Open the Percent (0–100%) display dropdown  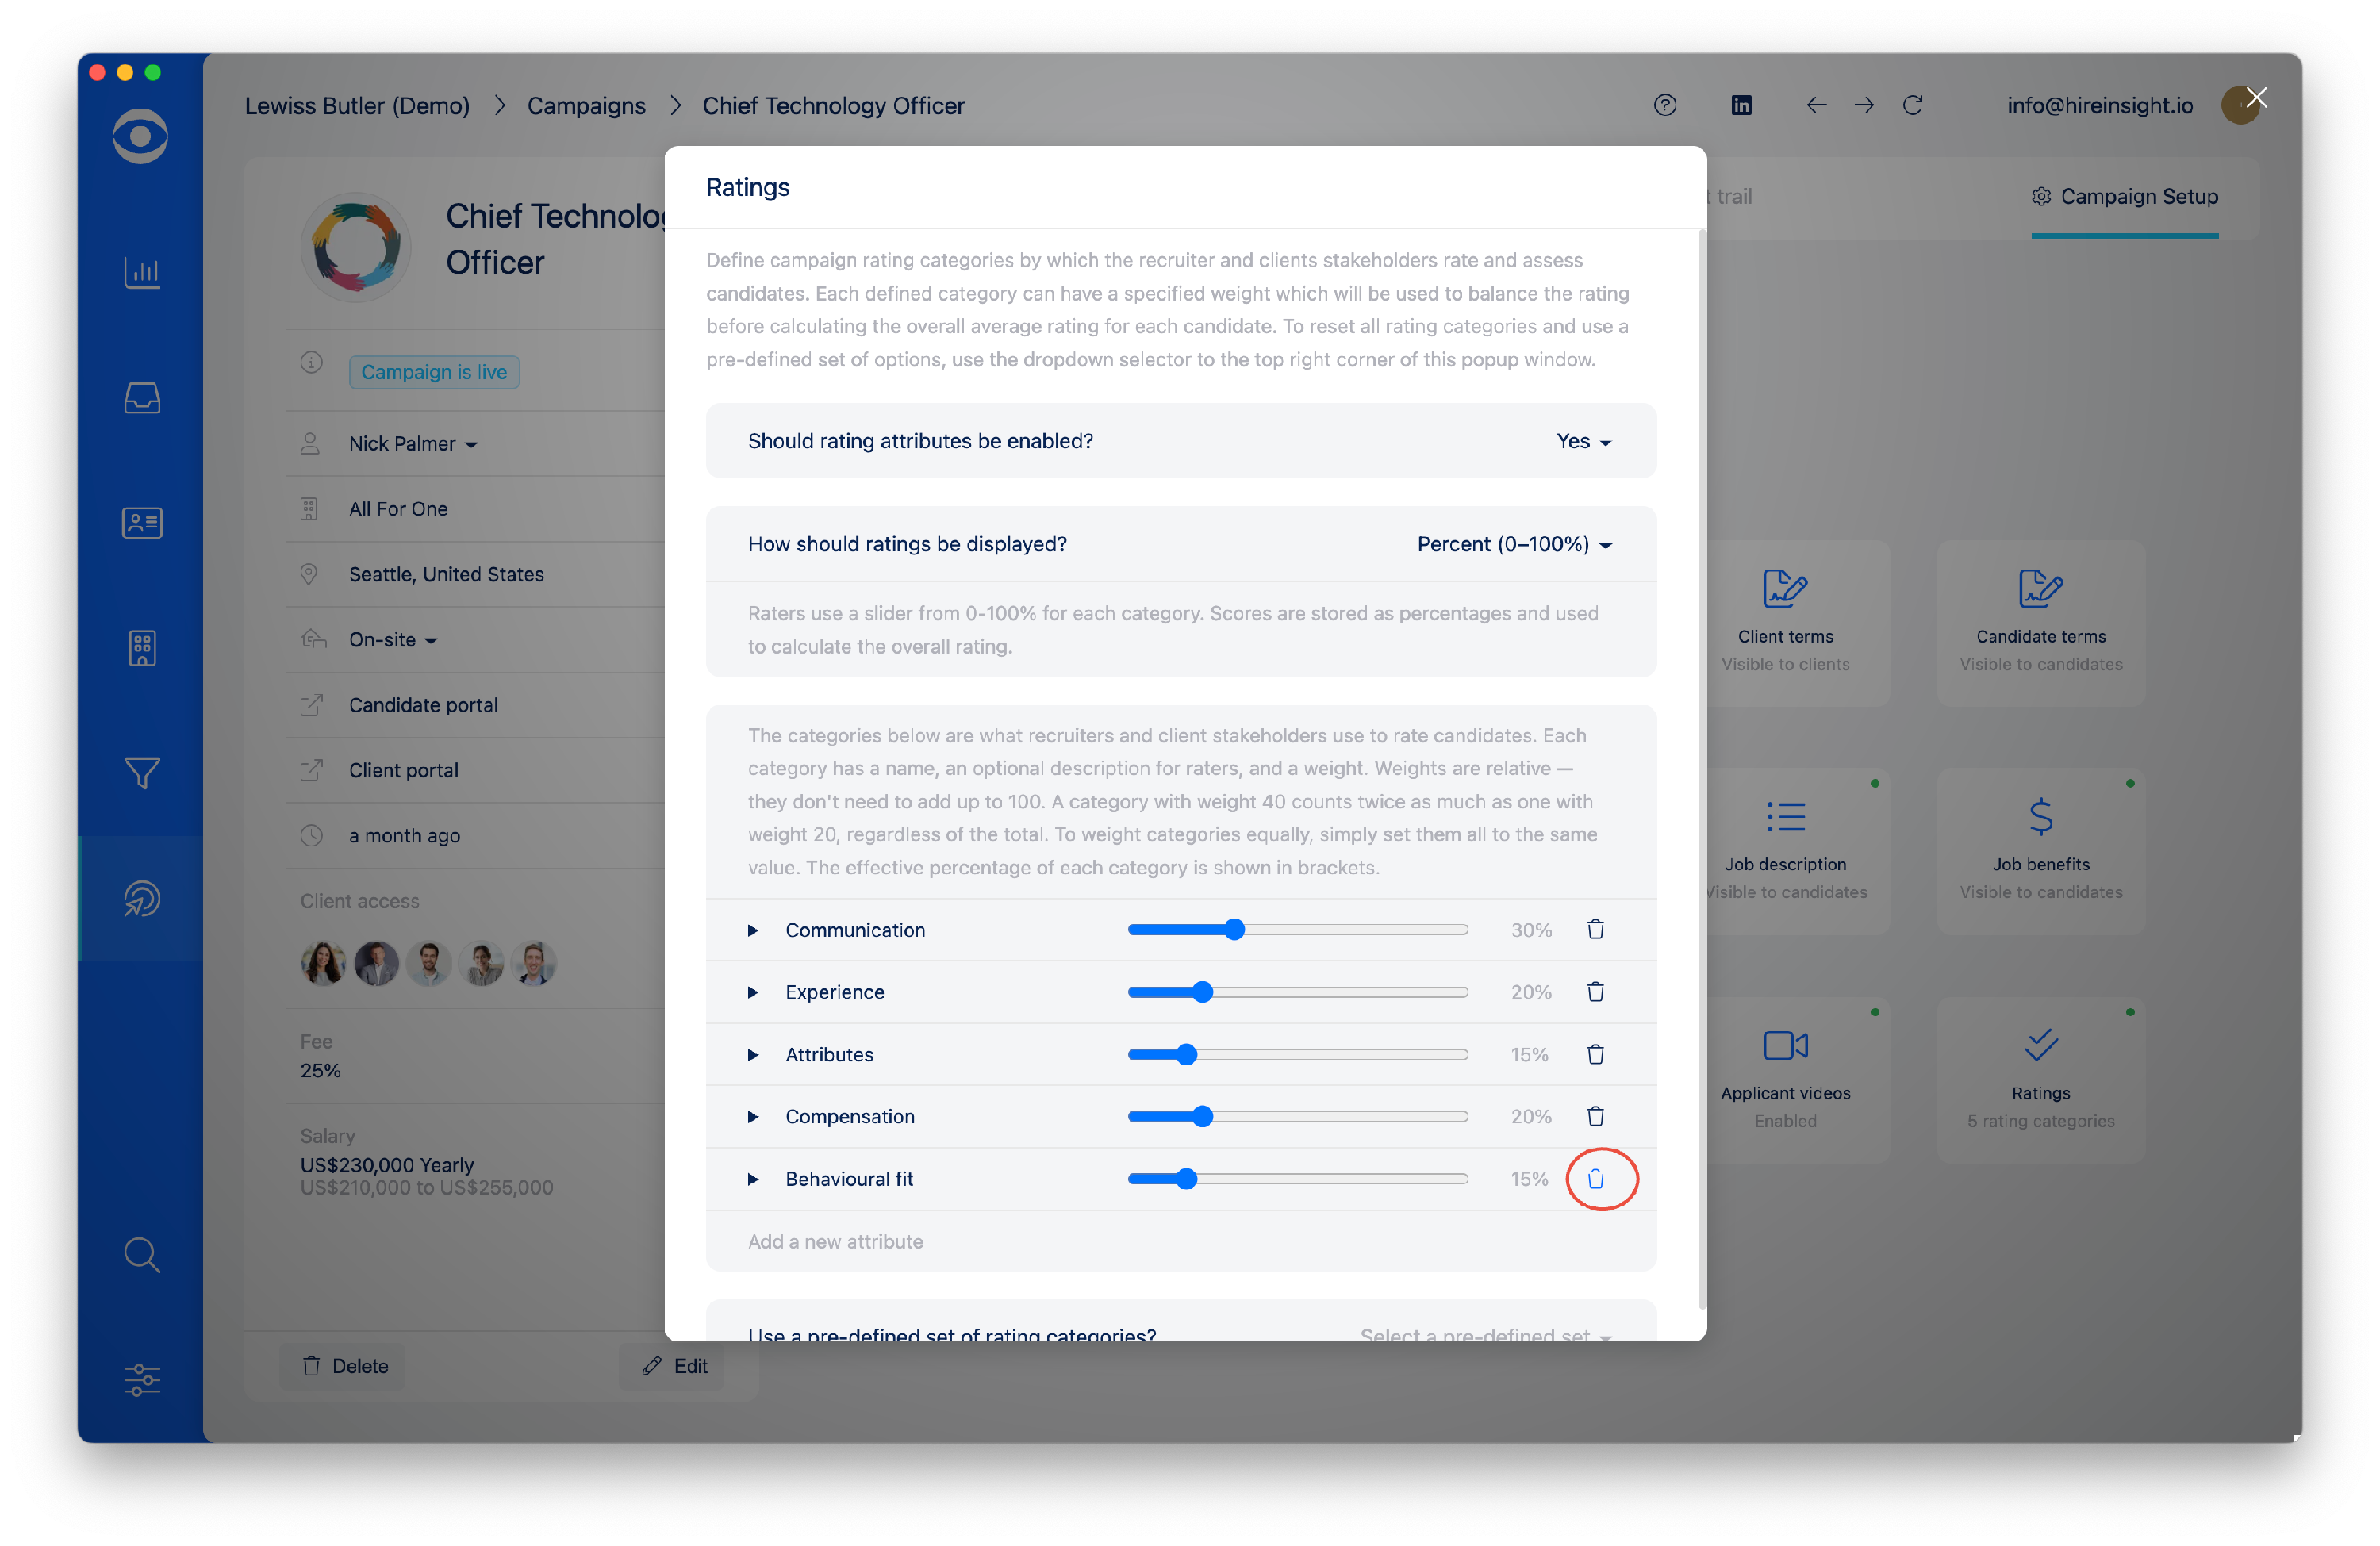coord(1514,544)
